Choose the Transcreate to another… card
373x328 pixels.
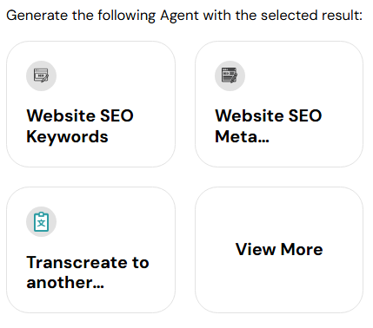(x=90, y=250)
